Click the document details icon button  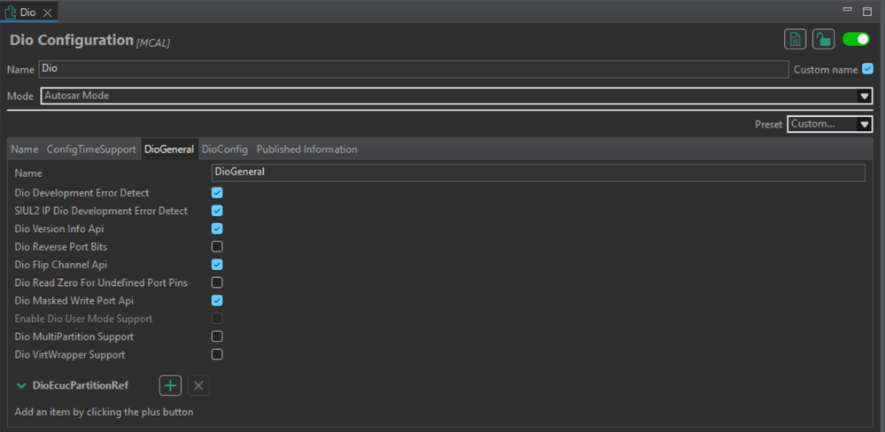[795, 39]
